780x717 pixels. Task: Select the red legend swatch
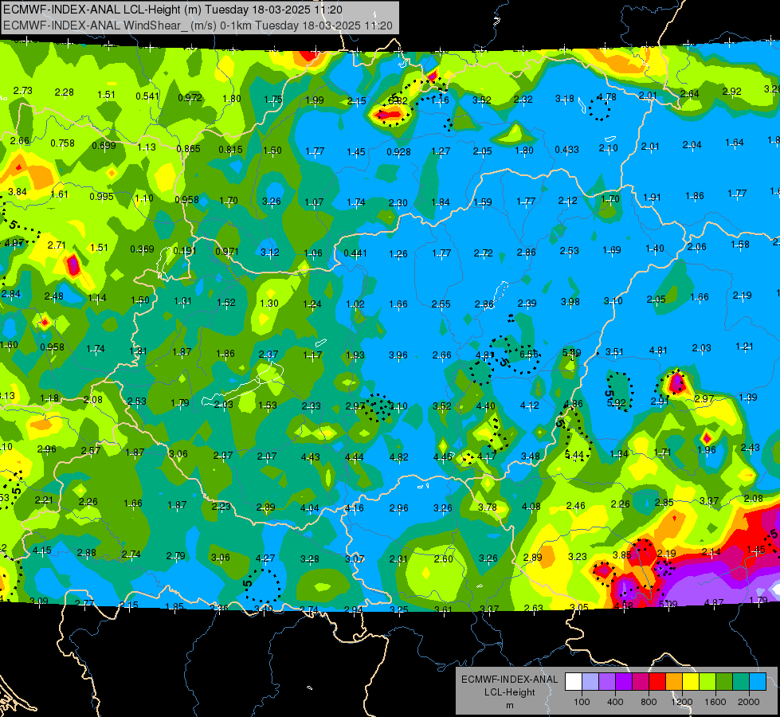[x=657, y=682]
